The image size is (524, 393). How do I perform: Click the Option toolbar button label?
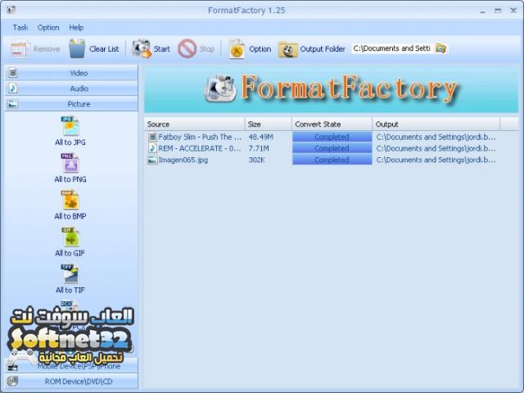click(260, 49)
